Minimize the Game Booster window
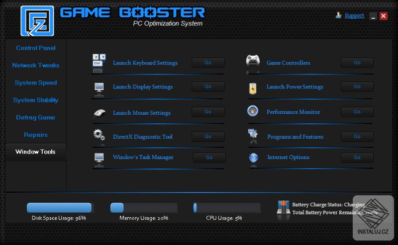 coord(373,16)
